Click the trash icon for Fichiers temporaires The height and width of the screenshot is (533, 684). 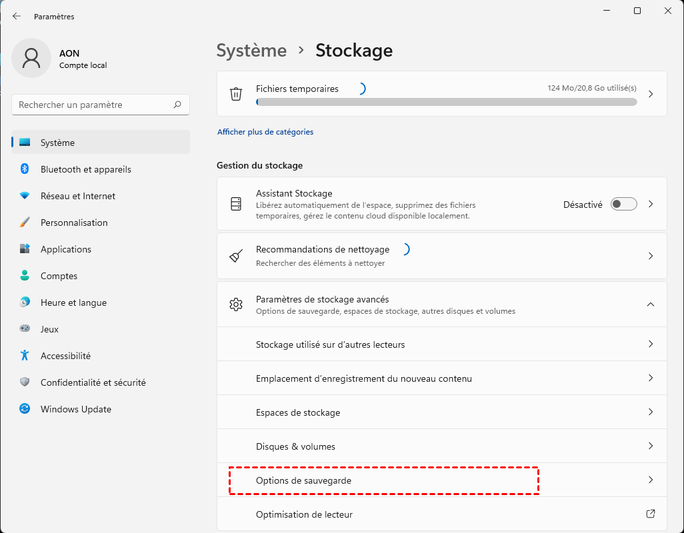[236, 94]
